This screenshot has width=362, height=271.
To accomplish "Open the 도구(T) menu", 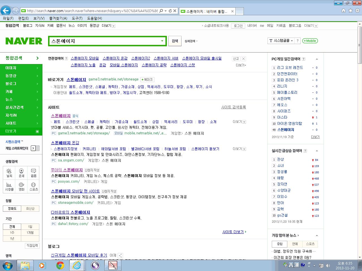I will pos(77,18).
